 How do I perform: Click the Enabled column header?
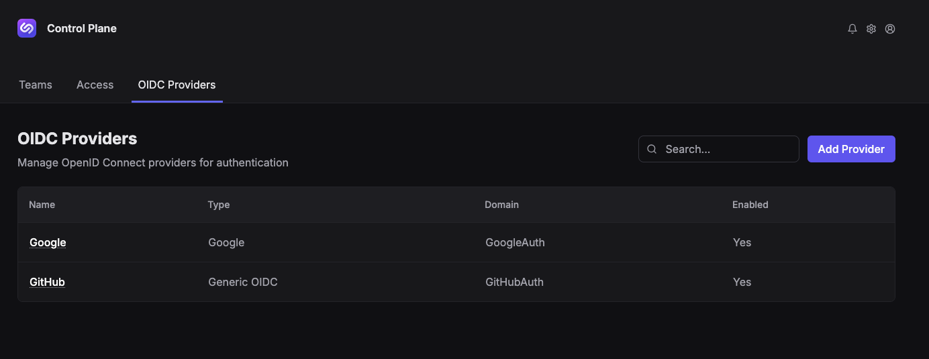pyautogui.click(x=750, y=205)
